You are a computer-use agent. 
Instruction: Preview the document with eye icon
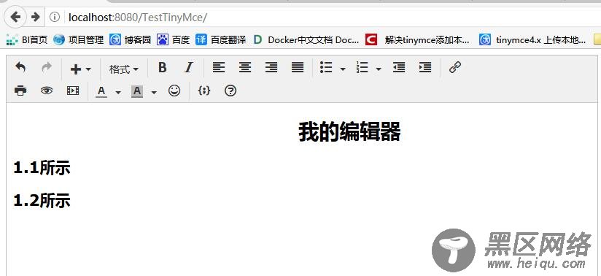coord(47,91)
